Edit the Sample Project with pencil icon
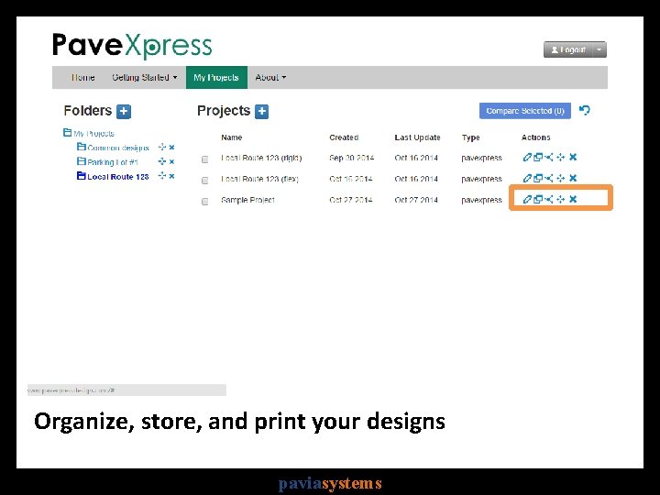Viewport: 660px width, 495px height. click(527, 200)
